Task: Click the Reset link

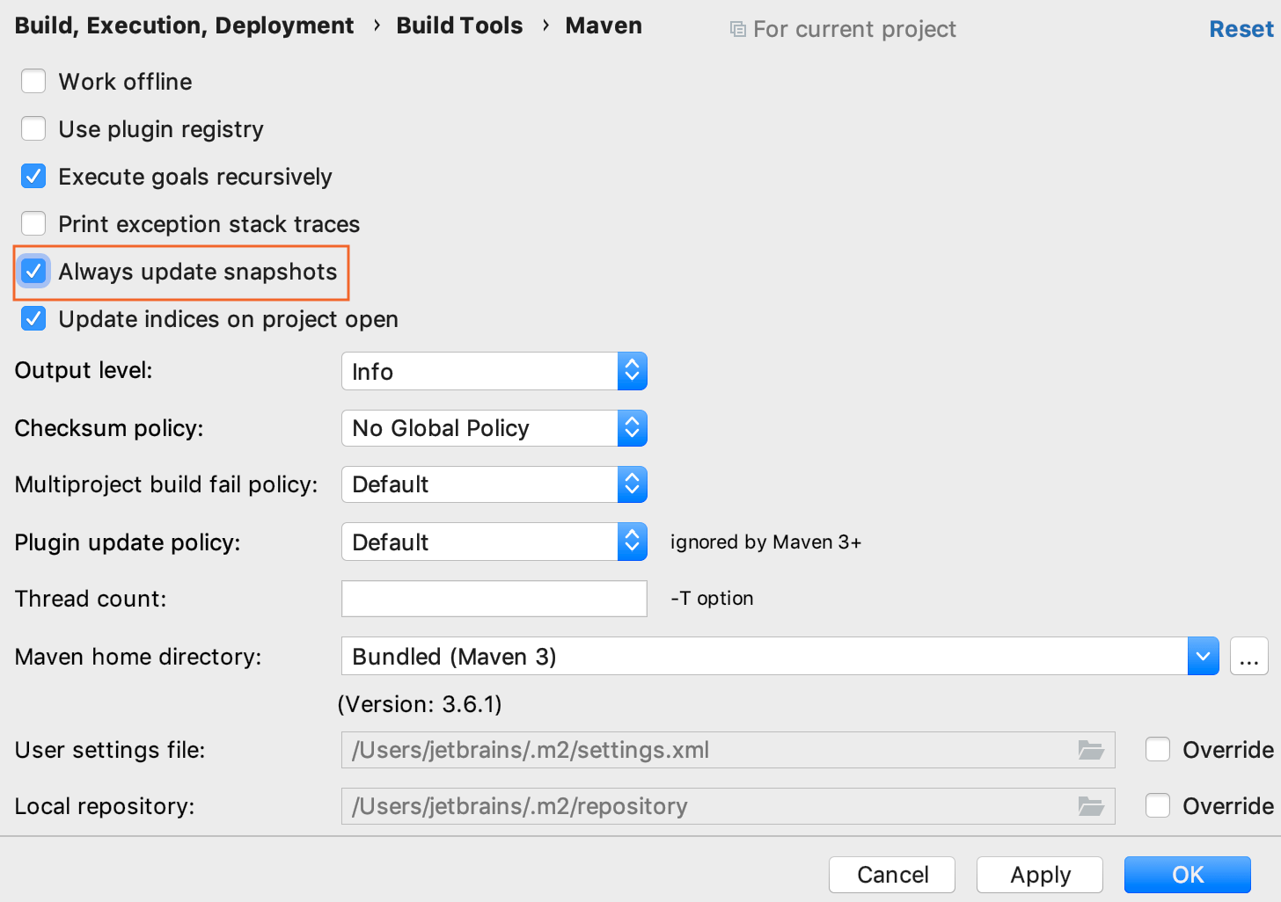Action: coord(1241,28)
